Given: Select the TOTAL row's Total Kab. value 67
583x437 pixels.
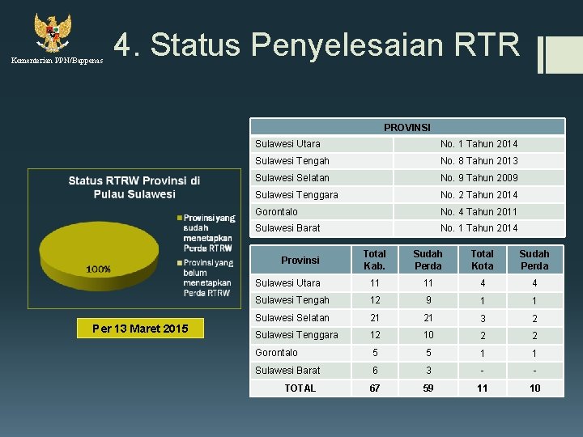Looking at the screenshot, I should coord(374,388).
